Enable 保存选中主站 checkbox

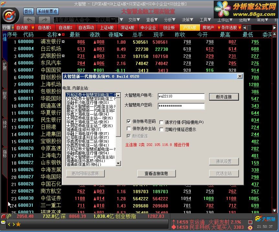click(x=129, y=128)
